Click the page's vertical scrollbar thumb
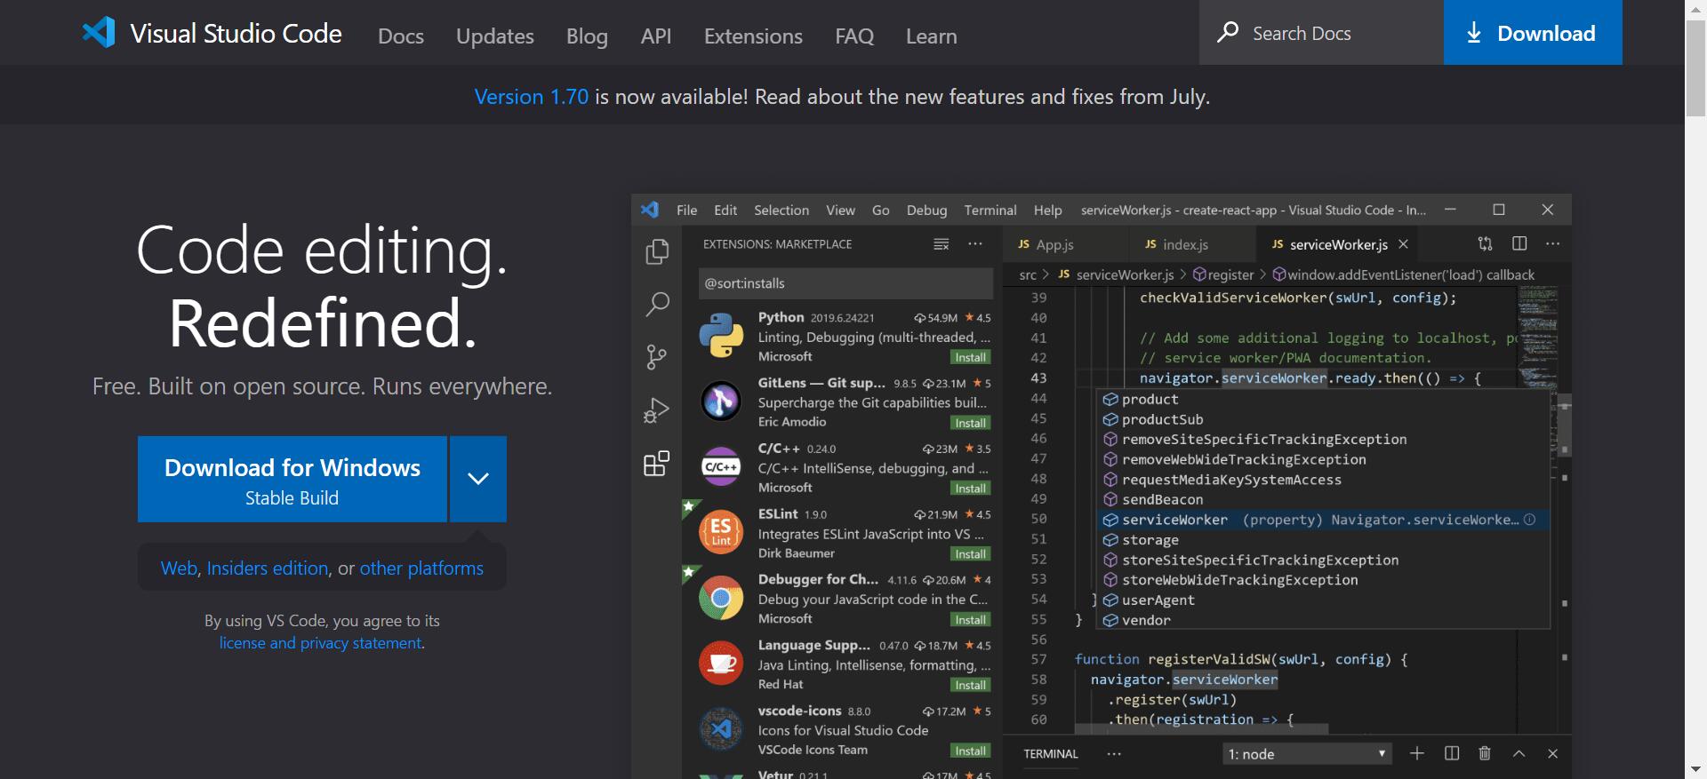 (1695, 67)
